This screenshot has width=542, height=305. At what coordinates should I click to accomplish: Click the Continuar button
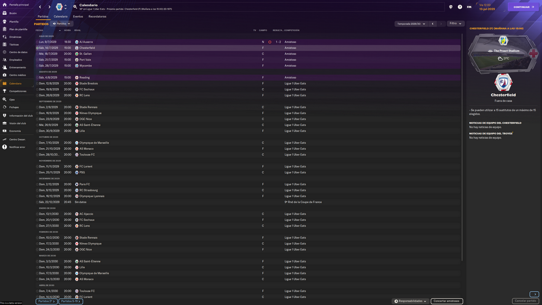(x=523, y=7)
